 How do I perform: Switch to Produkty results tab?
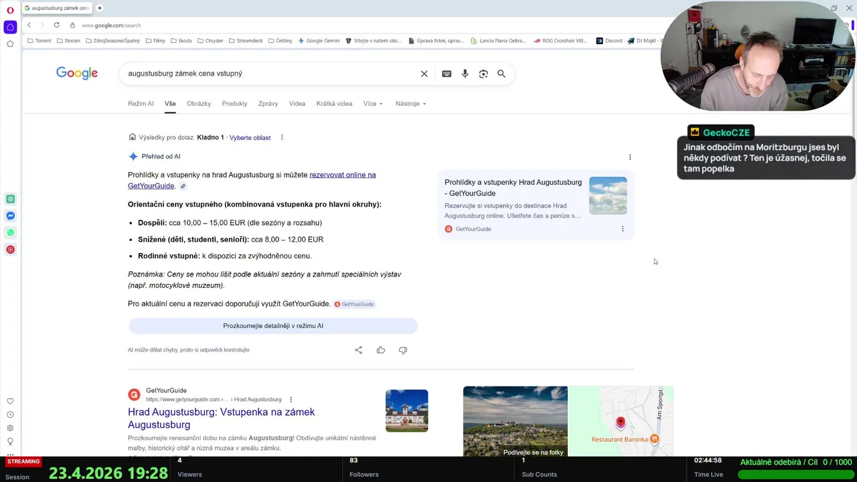pos(234,104)
